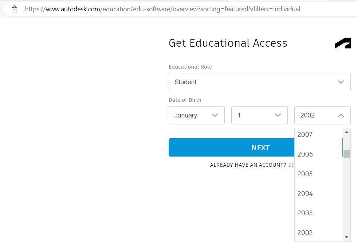The width and height of the screenshot is (357, 247).
Task: Click the down arrow of the year list scrollbar
Action: [346, 238]
